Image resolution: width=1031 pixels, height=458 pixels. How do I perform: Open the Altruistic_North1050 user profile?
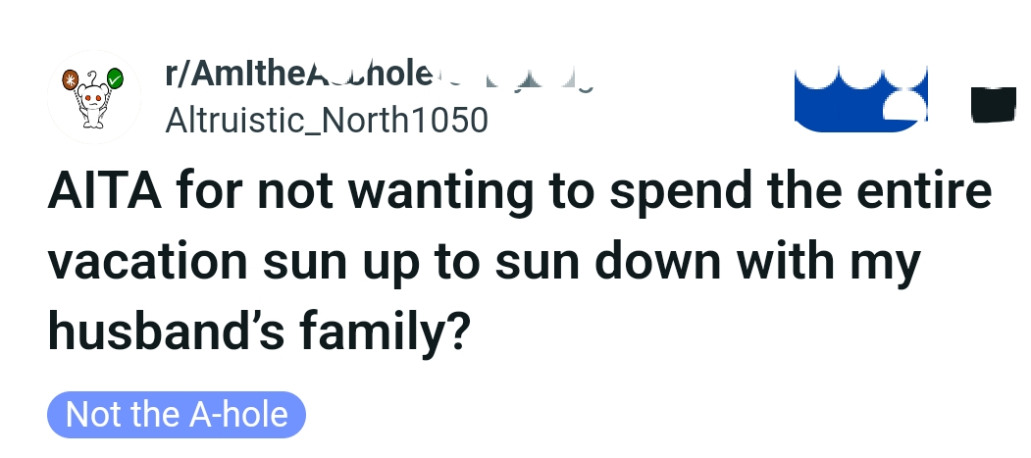point(327,120)
